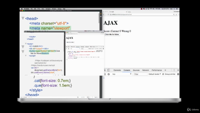Click the "Click Me for More" button
Screen dimensions: 200x113
(112, 35)
